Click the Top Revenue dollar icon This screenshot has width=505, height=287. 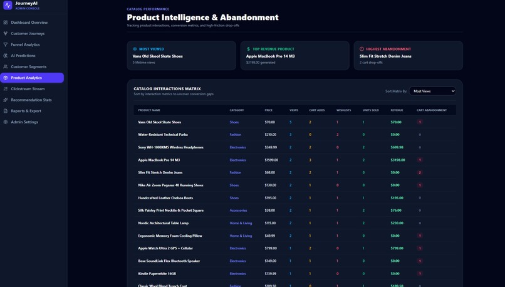point(248,49)
